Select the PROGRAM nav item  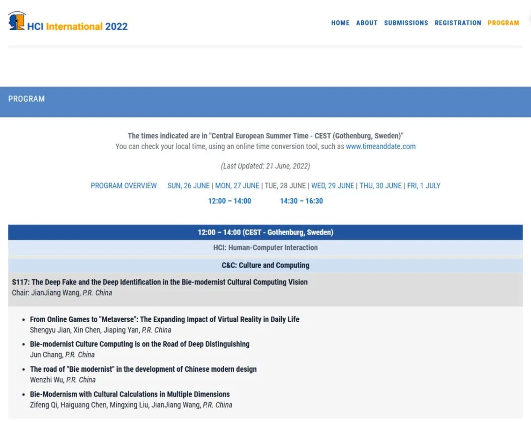(503, 23)
